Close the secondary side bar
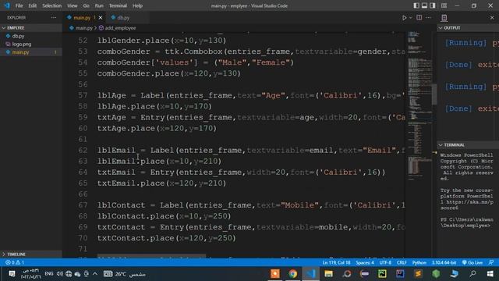The width and height of the screenshot is (499, 281). pyautogui.click(x=492, y=18)
